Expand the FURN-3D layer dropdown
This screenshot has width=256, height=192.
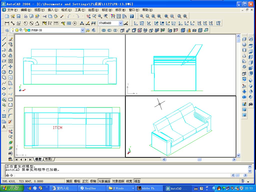point(83,30)
